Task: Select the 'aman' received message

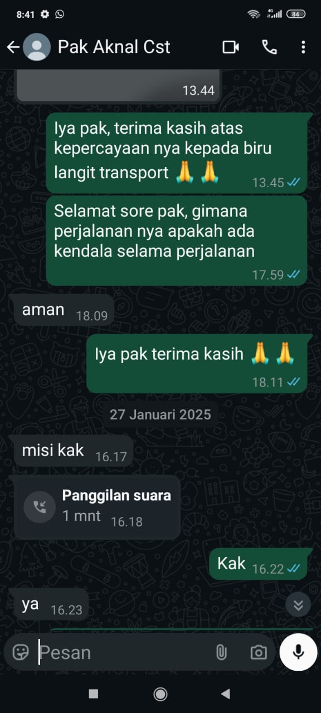Action: [64, 310]
